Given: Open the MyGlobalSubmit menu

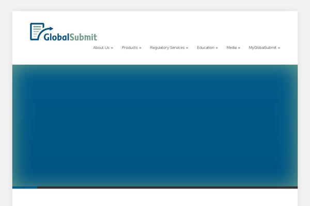Looking at the screenshot, I should point(265,48).
